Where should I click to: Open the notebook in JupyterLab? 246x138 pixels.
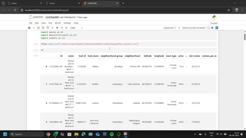[x=170, y=28]
